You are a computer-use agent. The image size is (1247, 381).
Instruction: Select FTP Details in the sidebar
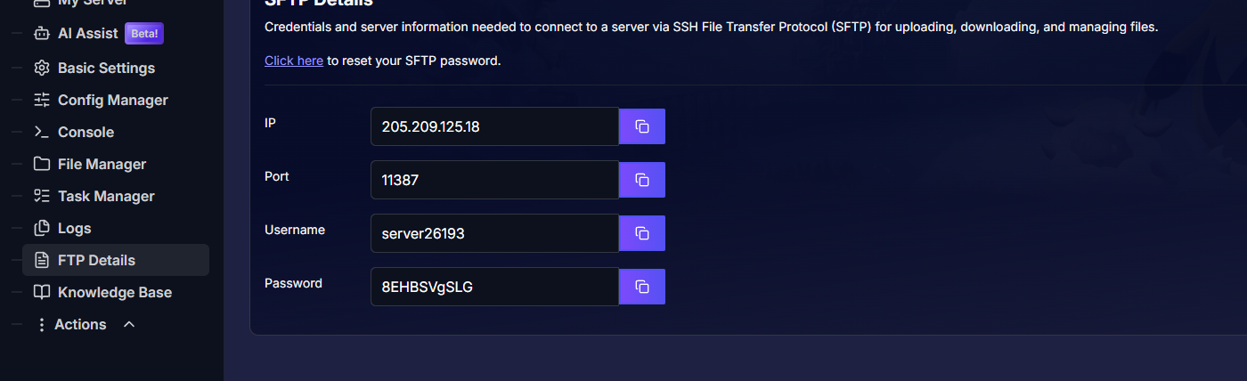point(96,260)
